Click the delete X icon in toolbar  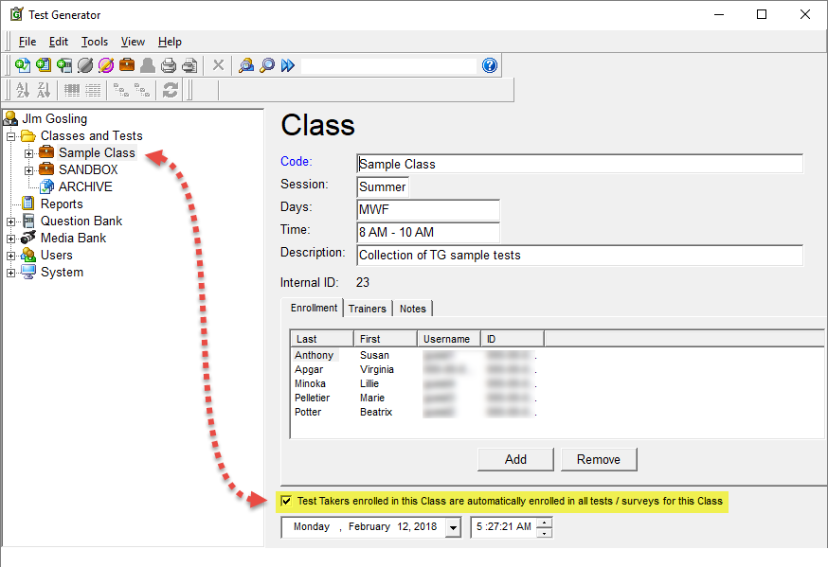coord(218,65)
